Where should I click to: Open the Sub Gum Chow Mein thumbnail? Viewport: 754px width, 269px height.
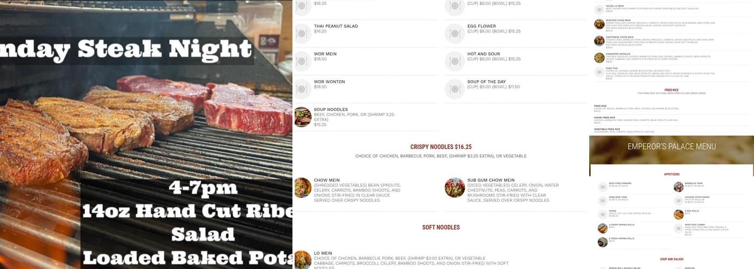pos(455,188)
